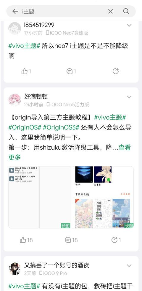The height and width of the screenshot is (291, 142).
Task: Share the l854519299 post
Action: pos(116,71)
